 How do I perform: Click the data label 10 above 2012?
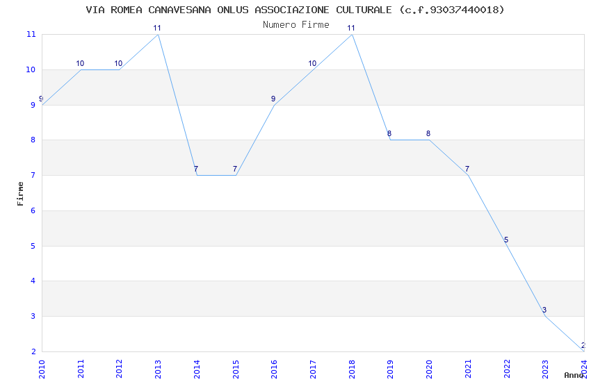pos(118,63)
